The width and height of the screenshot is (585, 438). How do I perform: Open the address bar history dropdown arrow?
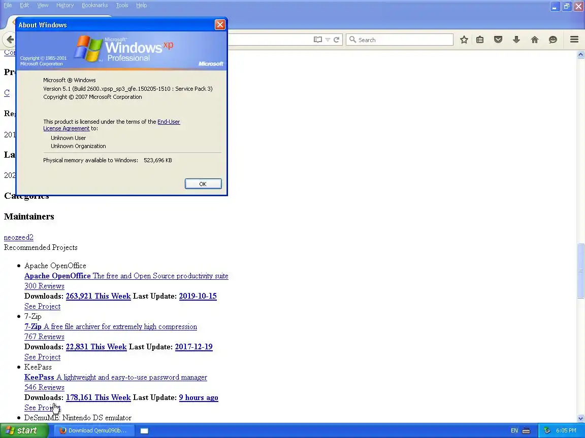point(328,40)
